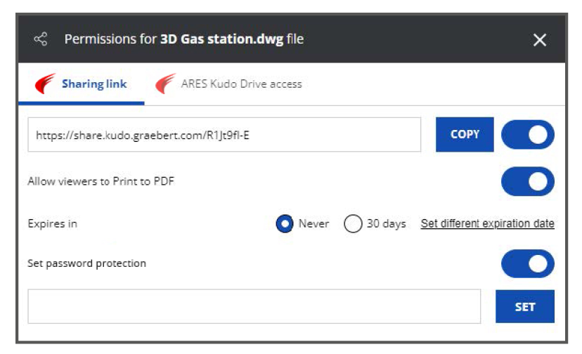Choose the 30 days expiration radio button
Screen dimensions: 582x354
point(353,224)
